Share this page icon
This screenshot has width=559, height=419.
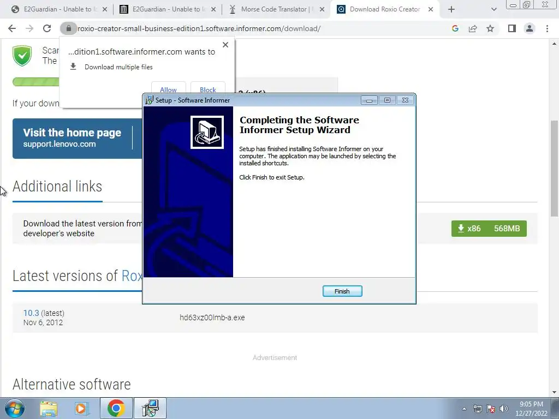click(473, 28)
